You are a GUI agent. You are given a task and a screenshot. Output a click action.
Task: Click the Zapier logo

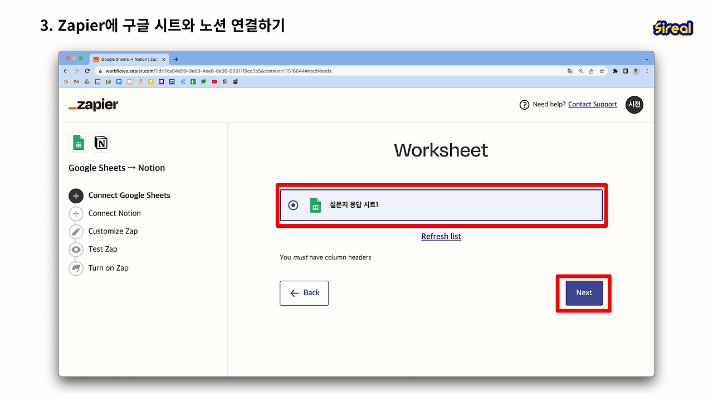[x=94, y=105]
